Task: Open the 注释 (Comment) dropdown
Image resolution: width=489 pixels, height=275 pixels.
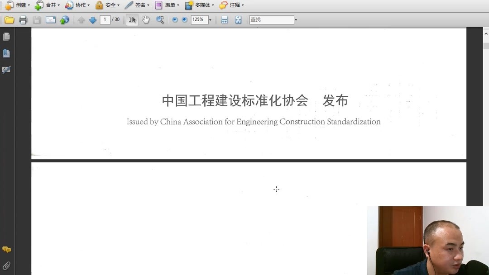Action: pos(232,5)
